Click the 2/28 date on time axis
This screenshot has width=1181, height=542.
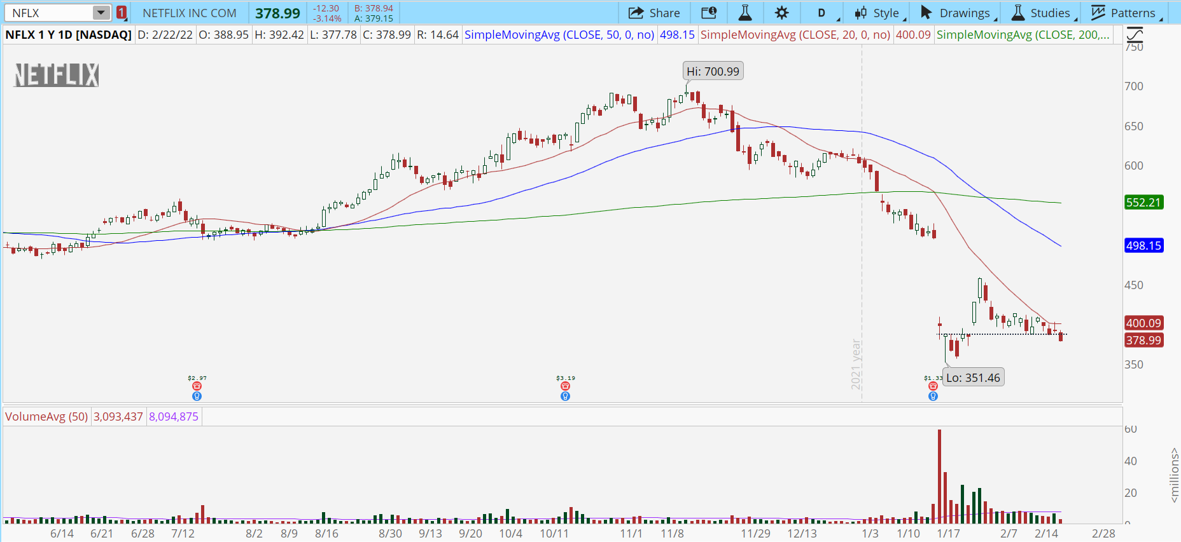[1103, 534]
